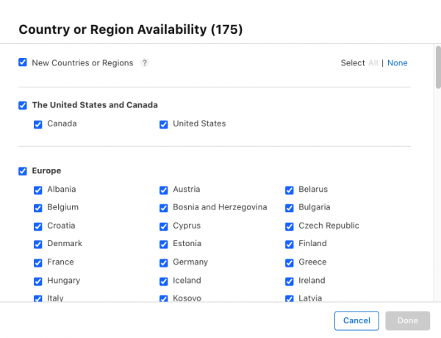Uncheck the Canada checkbox
Viewport: 441px width, 338px height.
point(38,124)
